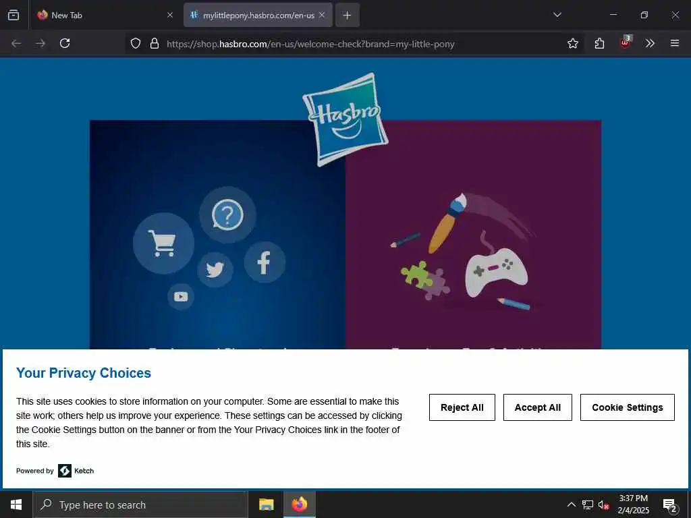The image size is (691, 518).
Task: Click the Firefox taskbar icon
Action: (x=299, y=505)
